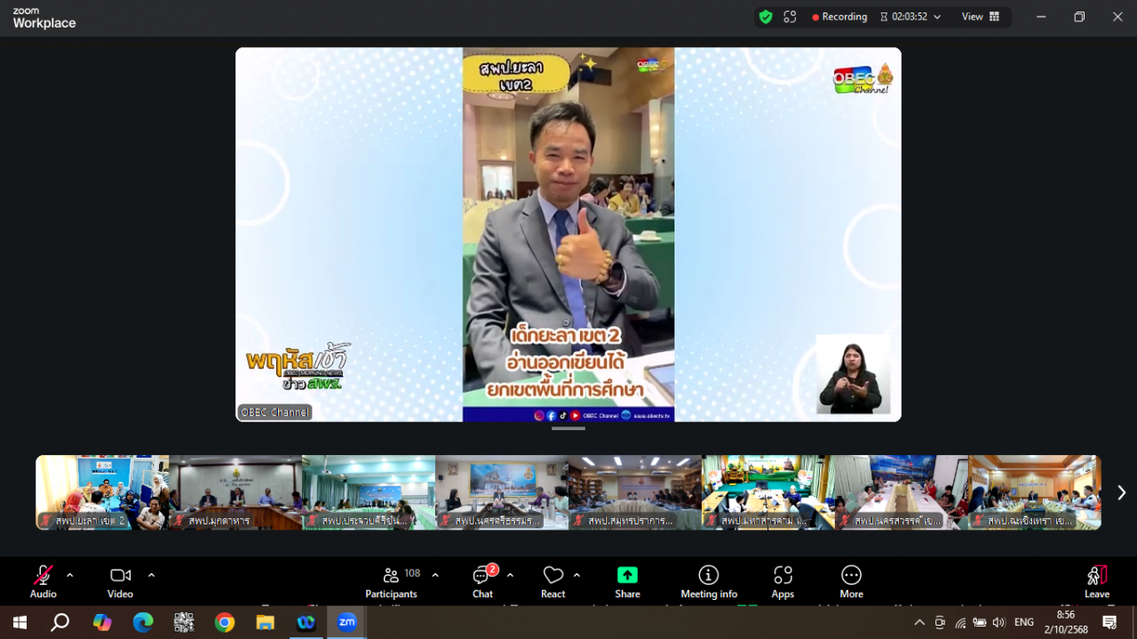1137x639 pixels.
Task: Click the green encryption shield icon
Action: (x=766, y=17)
